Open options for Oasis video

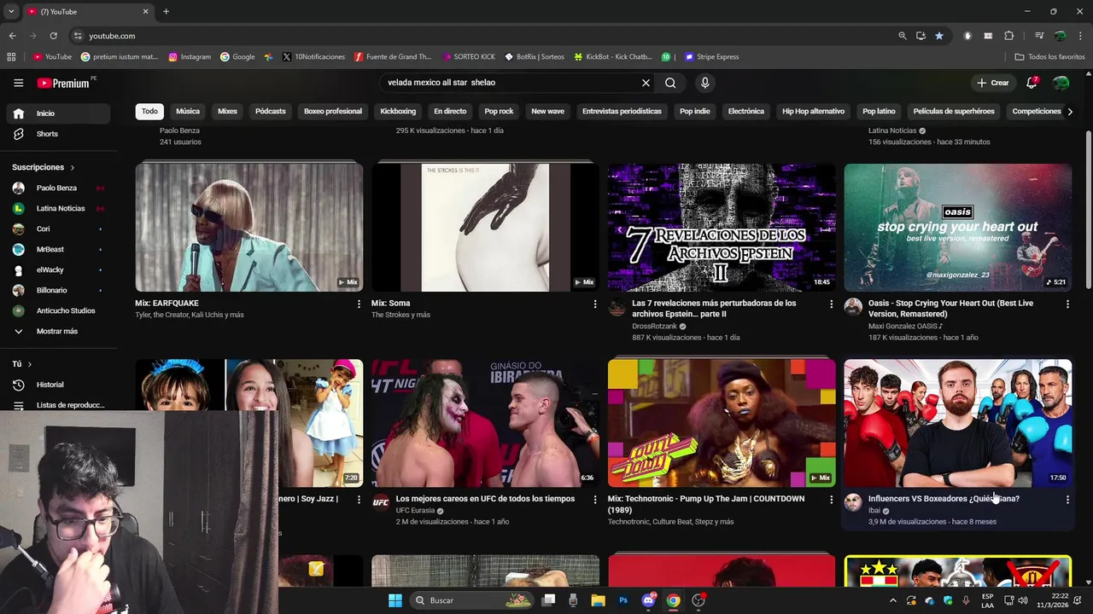(1067, 304)
